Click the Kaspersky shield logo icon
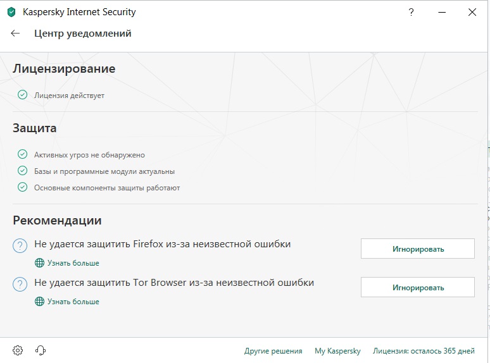The height and width of the screenshot is (363, 490). point(11,12)
